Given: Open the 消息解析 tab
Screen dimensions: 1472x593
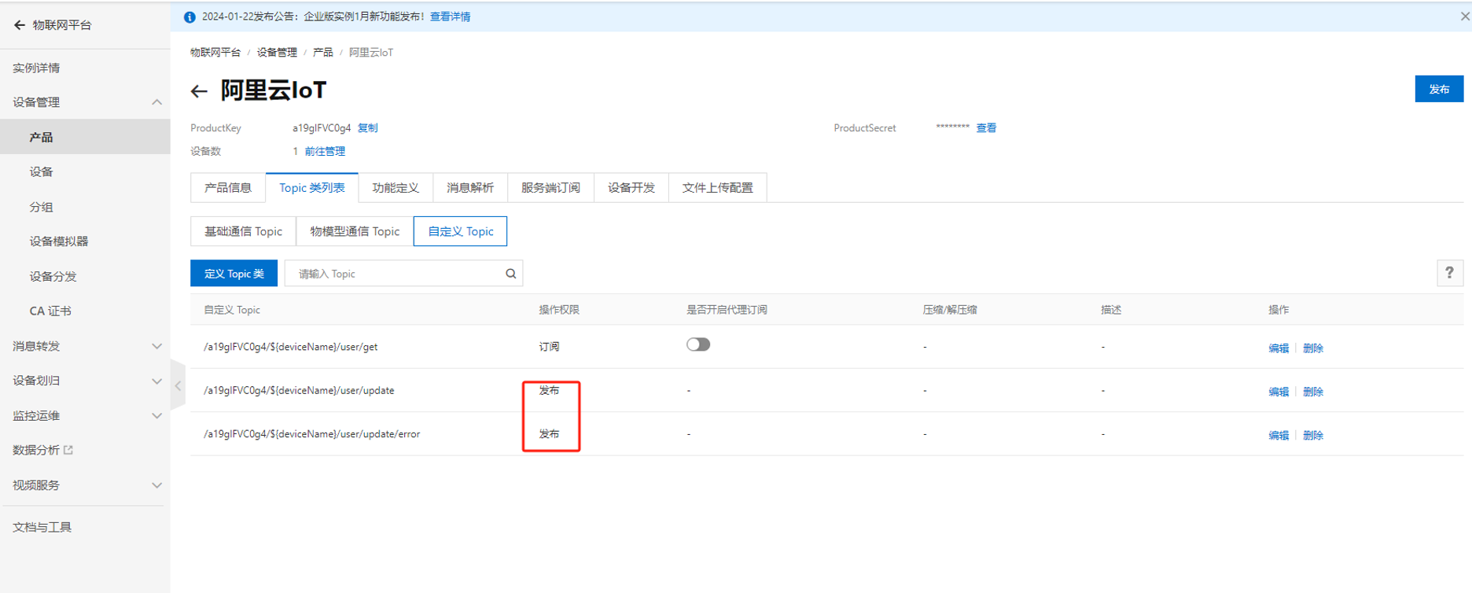Looking at the screenshot, I should tap(470, 187).
